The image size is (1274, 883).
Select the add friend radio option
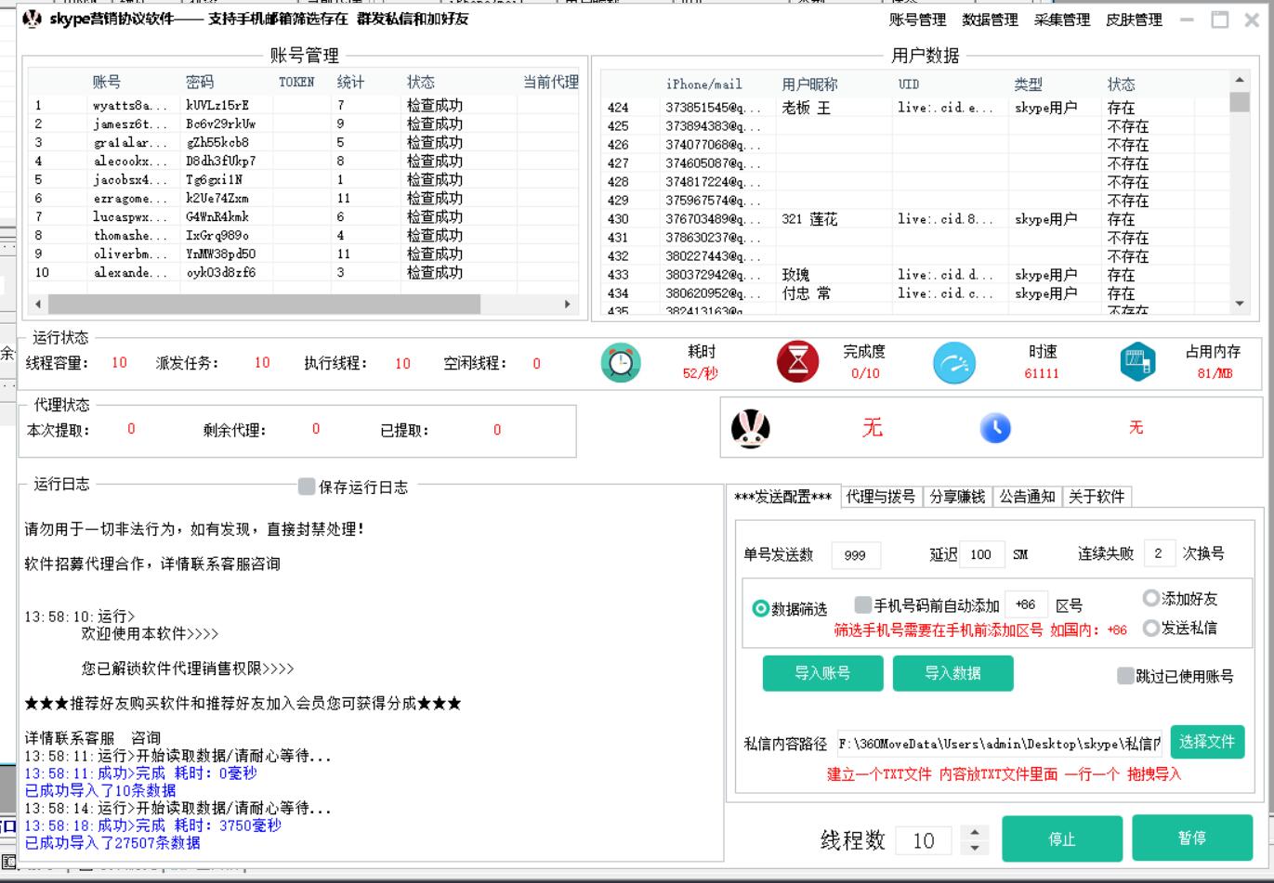(x=1151, y=599)
